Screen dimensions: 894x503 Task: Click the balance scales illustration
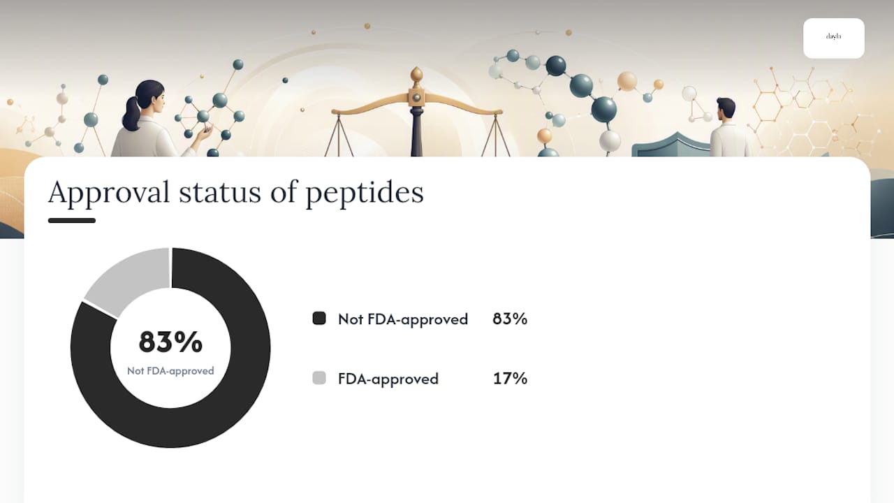tap(417, 115)
